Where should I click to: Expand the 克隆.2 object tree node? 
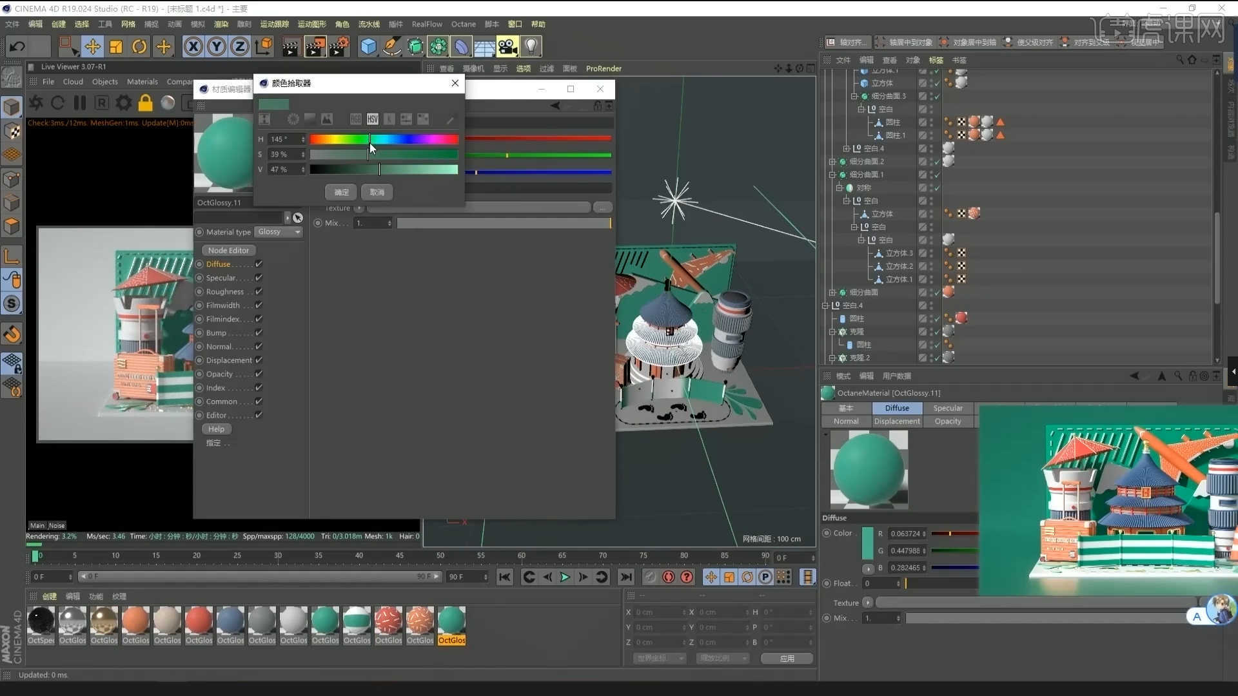(x=832, y=358)
